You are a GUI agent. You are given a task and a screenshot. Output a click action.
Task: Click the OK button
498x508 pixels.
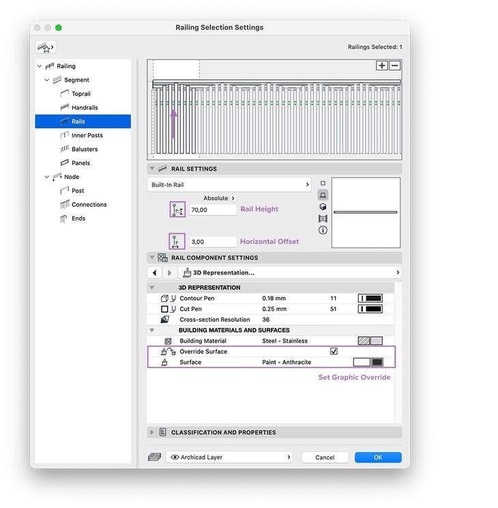click(378, 457)
